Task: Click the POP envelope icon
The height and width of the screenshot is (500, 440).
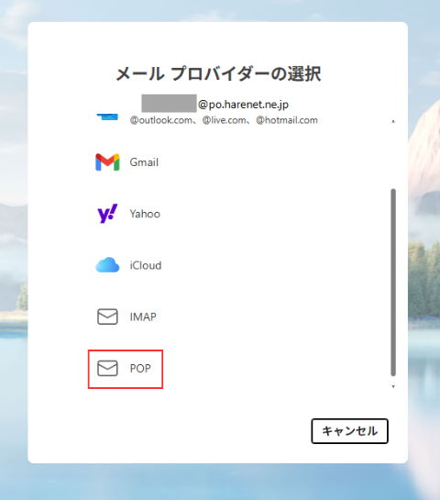Action: click(x=107, y=368)
